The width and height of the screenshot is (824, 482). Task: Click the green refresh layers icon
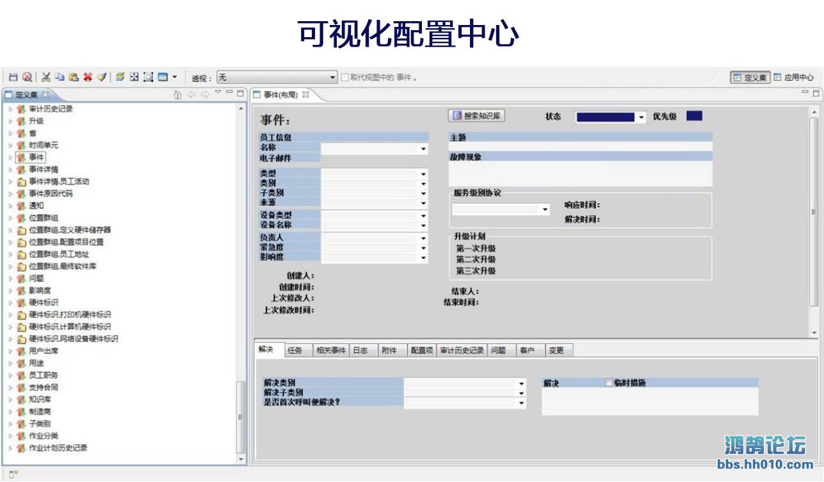pyautogui.click(x=120, y=77)
